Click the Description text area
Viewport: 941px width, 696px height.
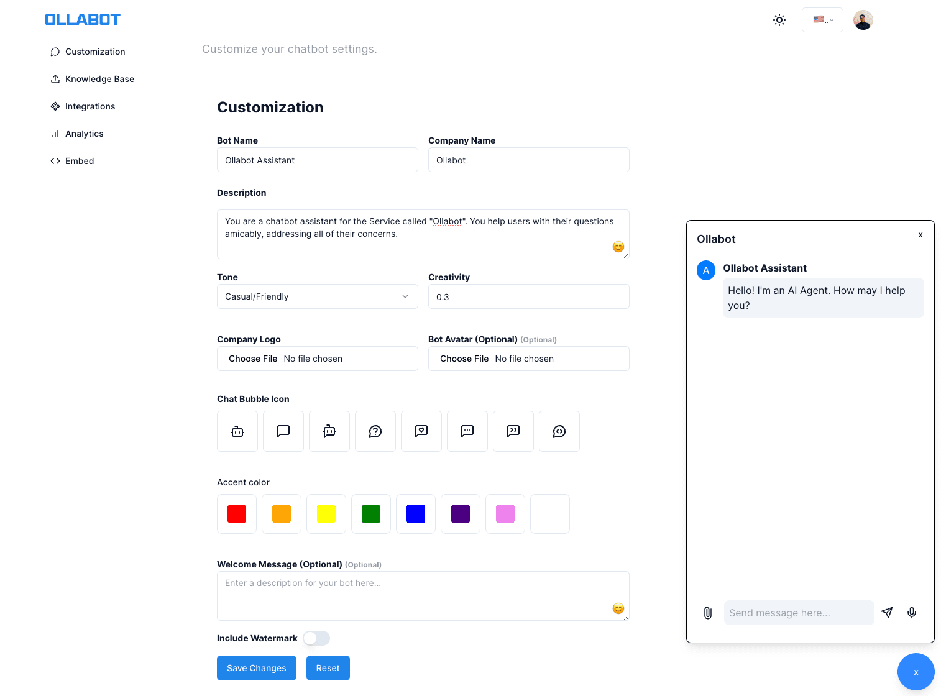[x=423, y=234]
